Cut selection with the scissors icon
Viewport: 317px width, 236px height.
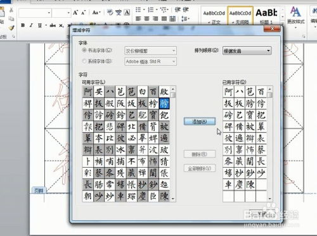(11, 10)
